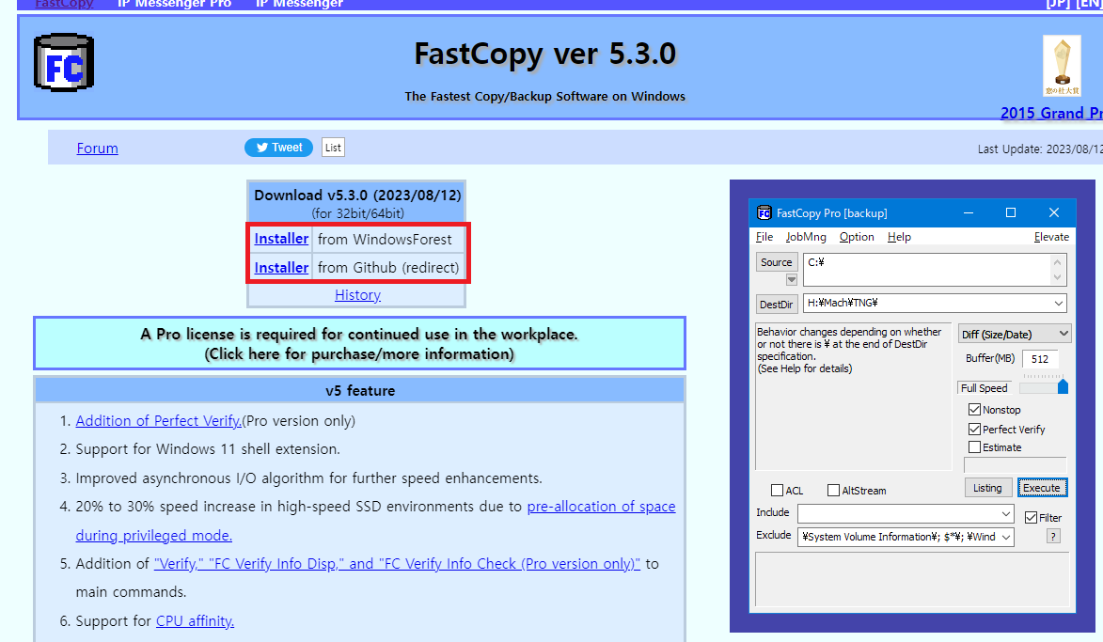Click the FastCopy FC logo image
This screenshot has width=1103, height=642.
click(64, 63)
